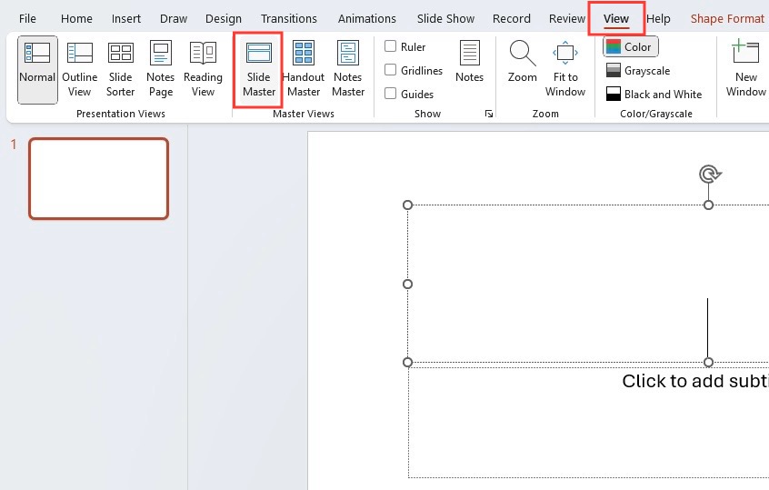This screenshot has height=490, width=769.
Task: Open the Slide Master view
Action: [x=258, y=70]
